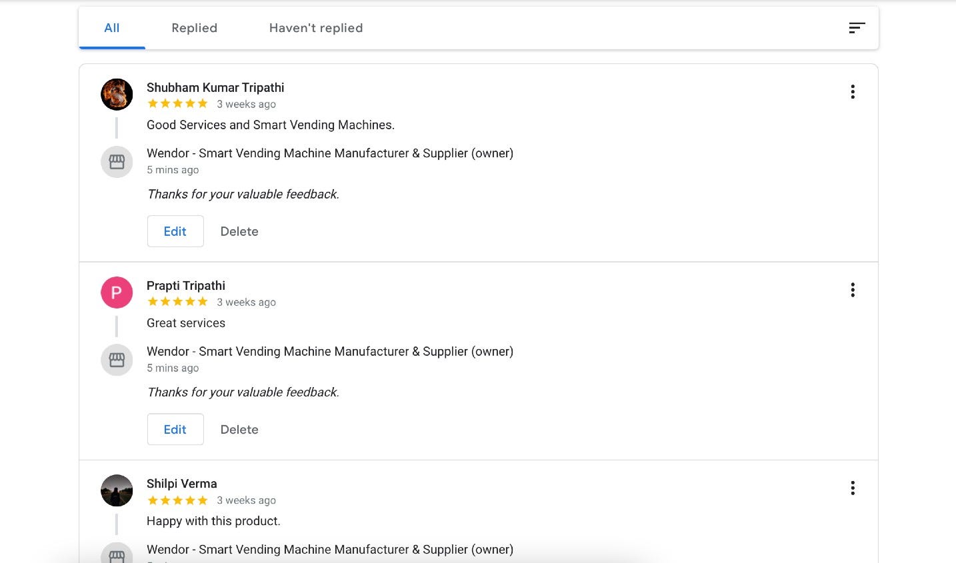Open more options for Shilpi Verma's review
Screen dimensions: 956x563
tap(853, 488)
